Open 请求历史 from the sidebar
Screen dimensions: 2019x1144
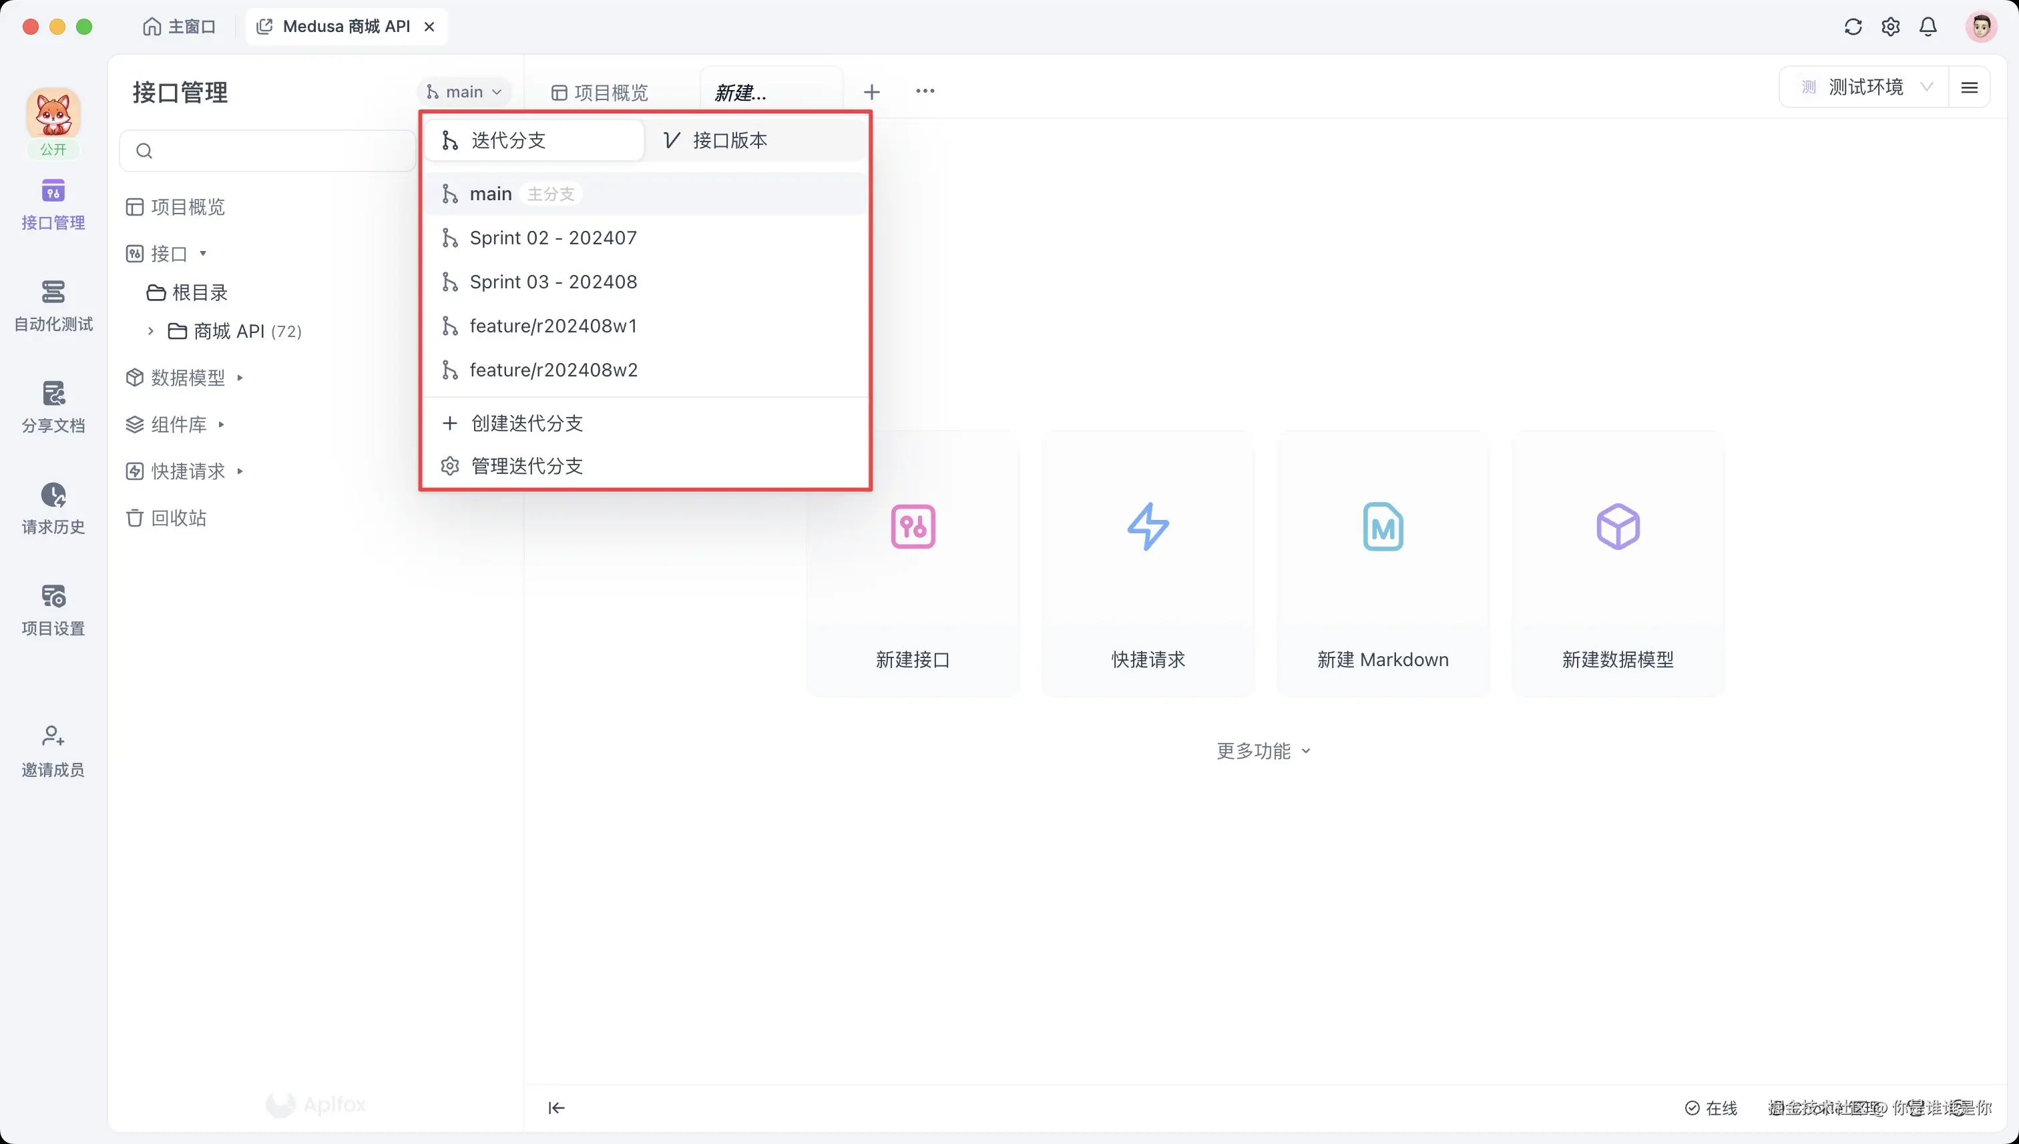pyautogui.click(x=52, y=507)
